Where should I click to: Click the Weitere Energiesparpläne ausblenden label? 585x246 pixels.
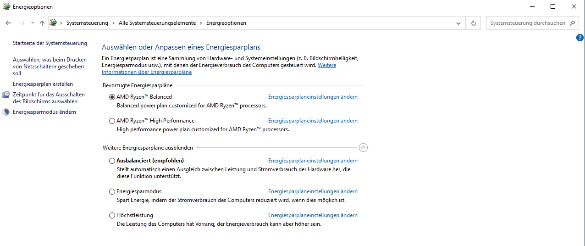(148, 148)
